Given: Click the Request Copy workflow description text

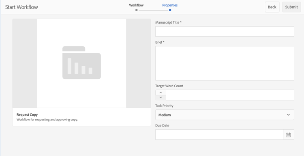Looking at the screenshot, I should (47, 120).
